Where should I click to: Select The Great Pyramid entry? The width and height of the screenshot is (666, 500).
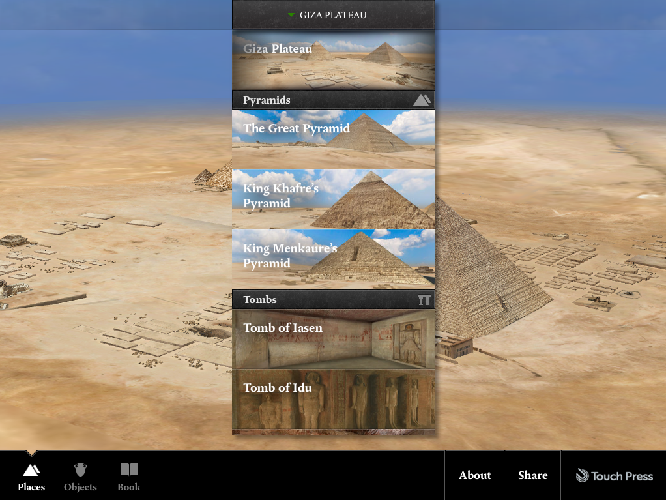click(x=333, y=138)
